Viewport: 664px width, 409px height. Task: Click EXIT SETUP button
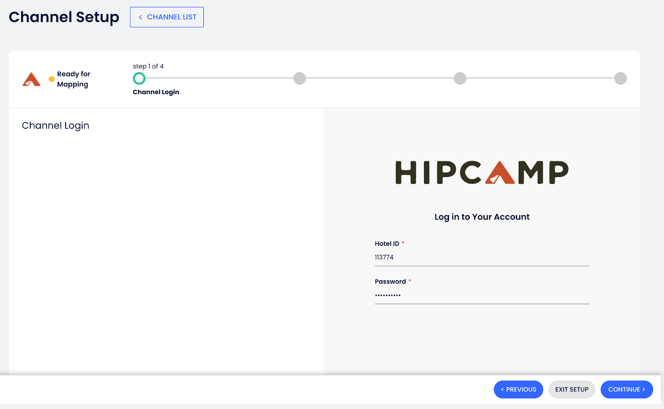click(572, 389)
